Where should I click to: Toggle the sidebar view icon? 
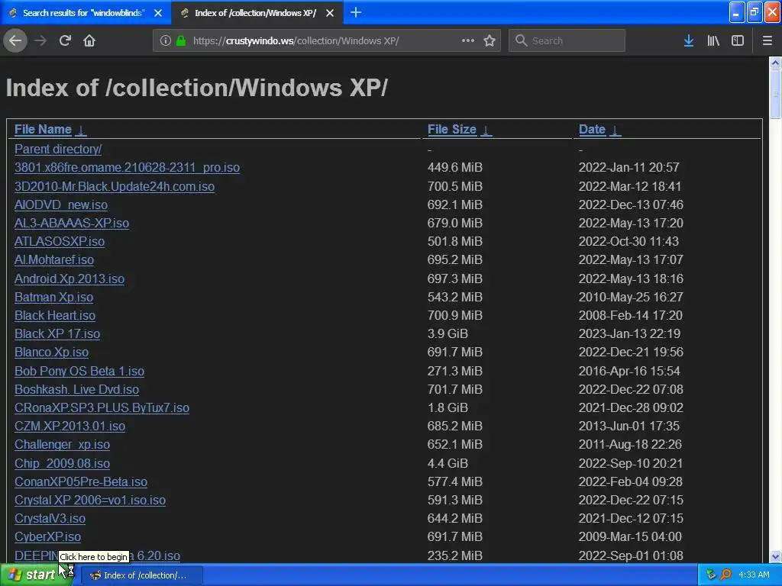738,41
